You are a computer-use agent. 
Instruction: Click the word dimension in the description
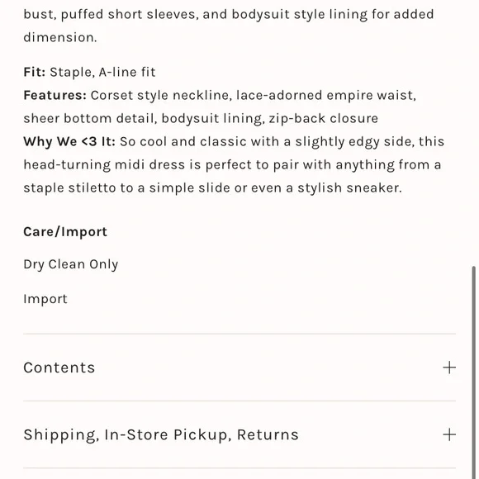coord(59,37)
